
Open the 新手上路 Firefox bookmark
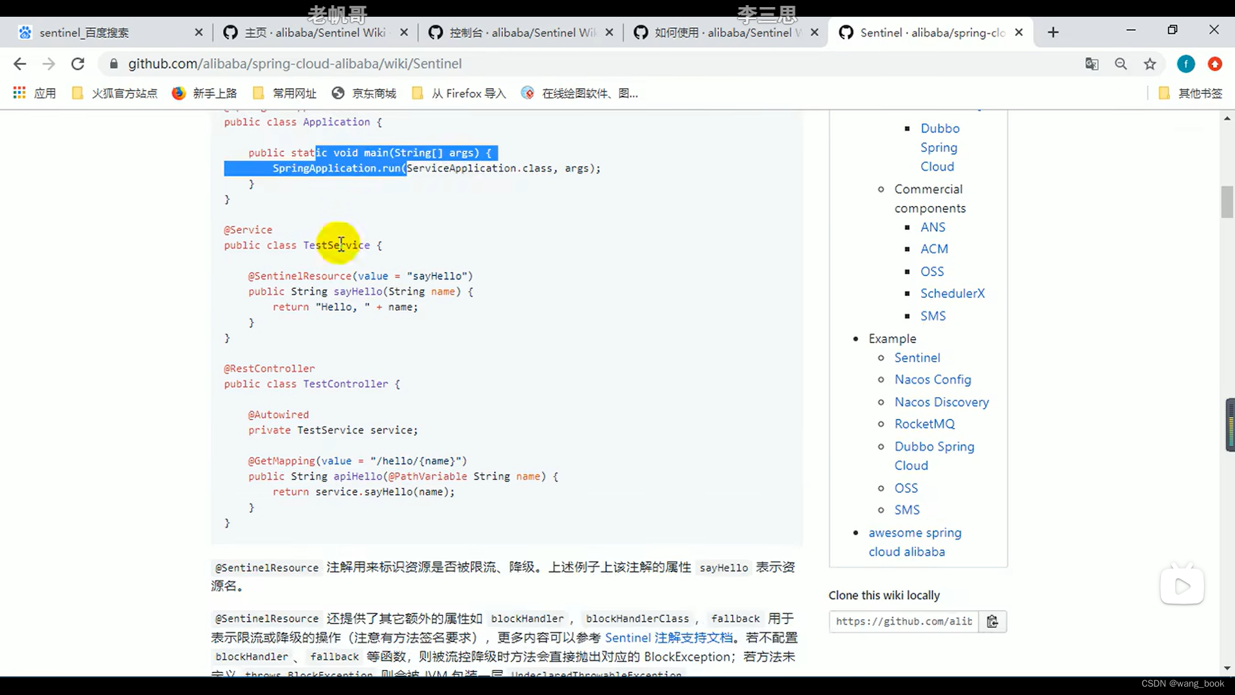tap(205, 93)
